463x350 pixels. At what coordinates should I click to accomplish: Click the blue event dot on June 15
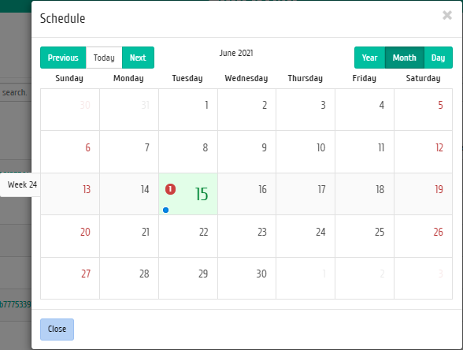[165, 210]
